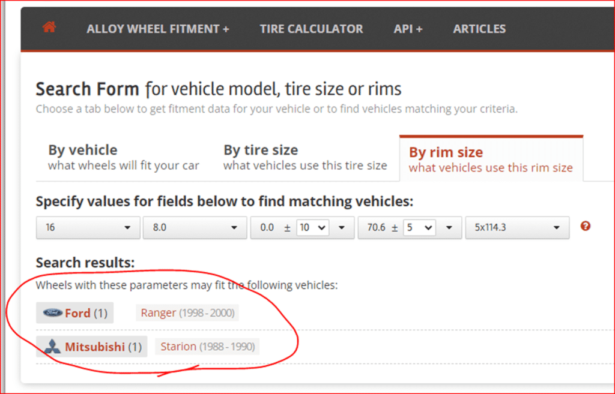Click the red question mark help icon

click(586, 227)
